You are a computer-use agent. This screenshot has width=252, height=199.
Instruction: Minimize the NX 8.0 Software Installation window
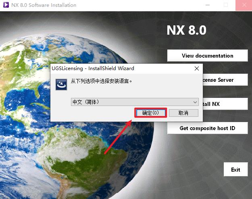[208, 5]
